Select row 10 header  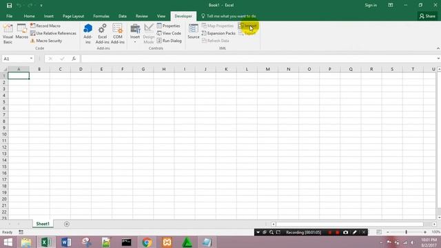coord(4,134)
